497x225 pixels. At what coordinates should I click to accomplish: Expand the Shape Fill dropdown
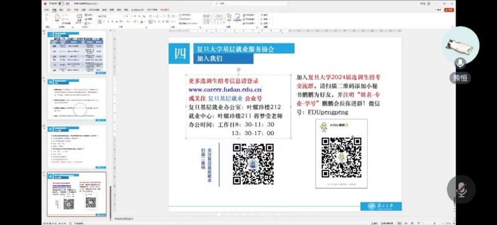click(255, 15)
